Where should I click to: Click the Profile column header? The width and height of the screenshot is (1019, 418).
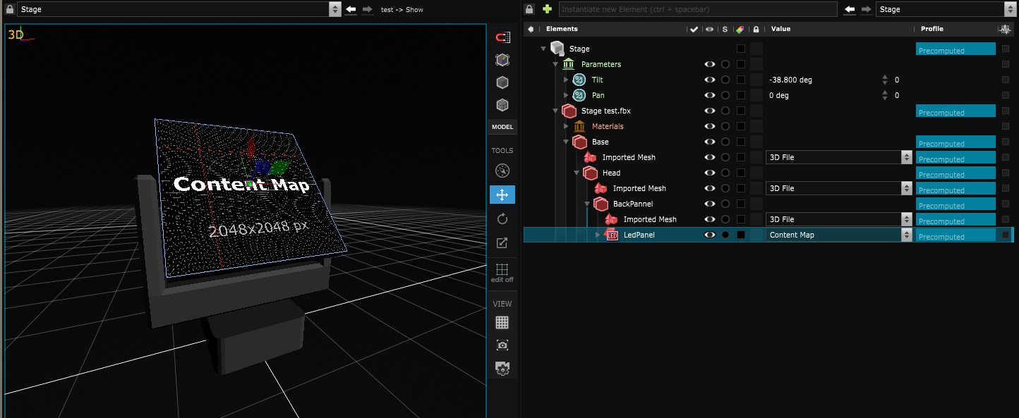coord(932,29)
